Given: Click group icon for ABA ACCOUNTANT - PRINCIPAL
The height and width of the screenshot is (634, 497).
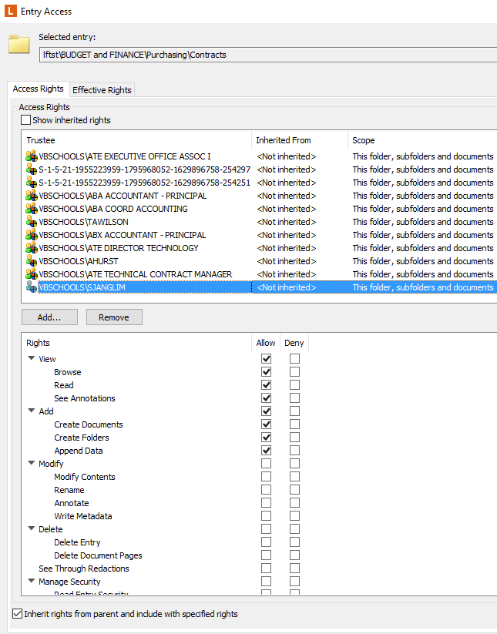Looking at the screenshot, I should point(32,196).
